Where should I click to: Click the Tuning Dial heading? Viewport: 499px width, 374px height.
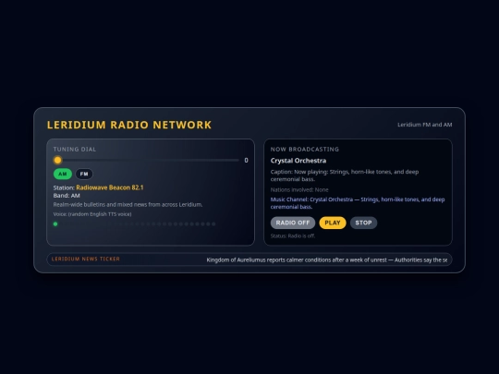click(x=75, y=150)
